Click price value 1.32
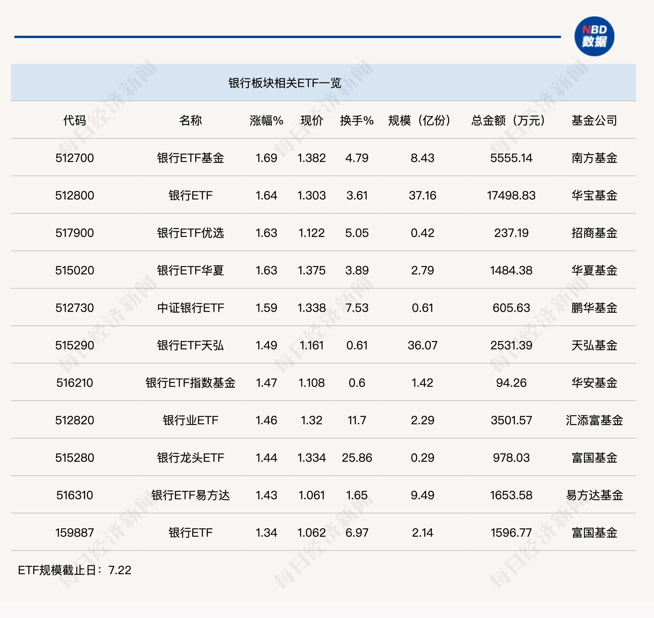Viewport: 654px width, 618px height. (x=312, y=421)
